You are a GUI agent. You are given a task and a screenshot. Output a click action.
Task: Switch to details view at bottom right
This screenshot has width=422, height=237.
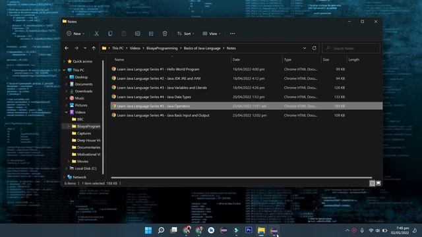tap(372, 183)
